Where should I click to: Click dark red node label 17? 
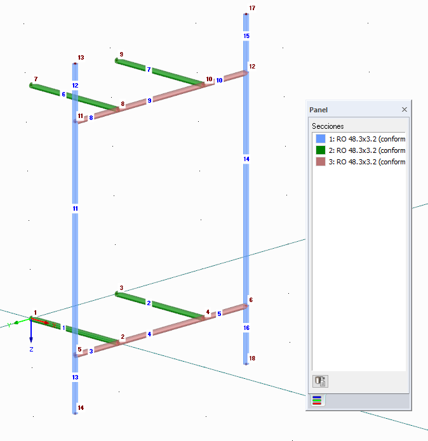point(252,8)
